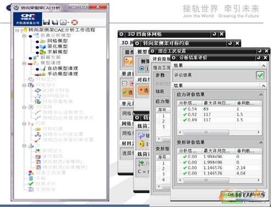271x207 pixels.
Task: Collapse the 力 branch
Action: pos(24,146)
